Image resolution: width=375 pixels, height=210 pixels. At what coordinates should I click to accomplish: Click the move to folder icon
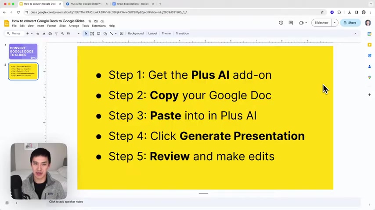(96, 21)
